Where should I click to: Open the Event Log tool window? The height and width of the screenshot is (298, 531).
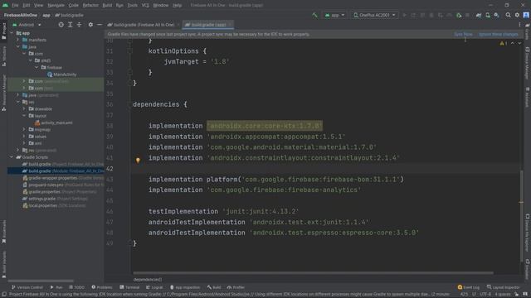coord(468,287)
